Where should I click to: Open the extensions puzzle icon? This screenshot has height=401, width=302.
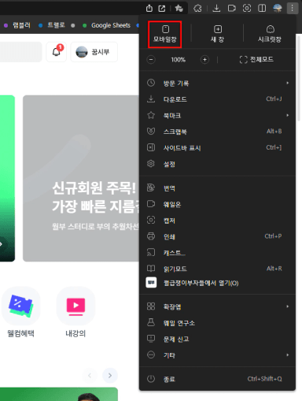pos(197,9)
